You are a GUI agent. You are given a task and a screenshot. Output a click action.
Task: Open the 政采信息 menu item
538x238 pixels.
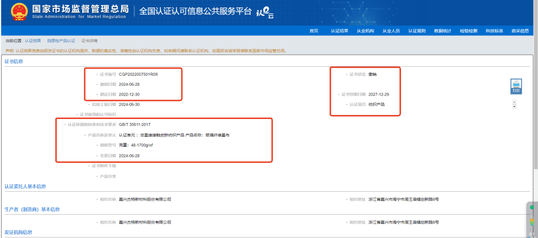[520, 31]
